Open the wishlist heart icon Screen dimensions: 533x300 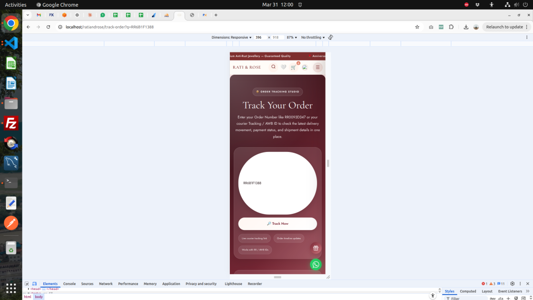[x=284, y=67]
